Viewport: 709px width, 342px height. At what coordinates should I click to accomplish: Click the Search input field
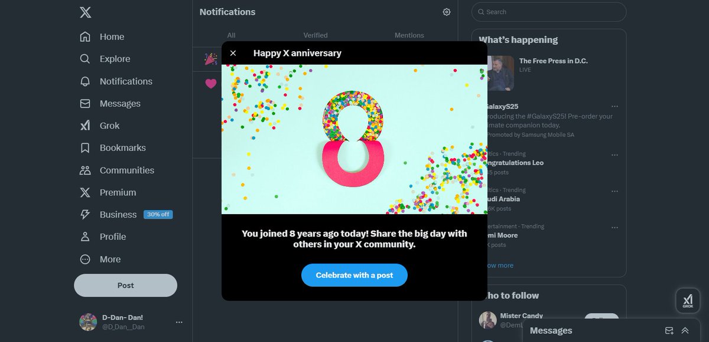[x=549, y=12]
